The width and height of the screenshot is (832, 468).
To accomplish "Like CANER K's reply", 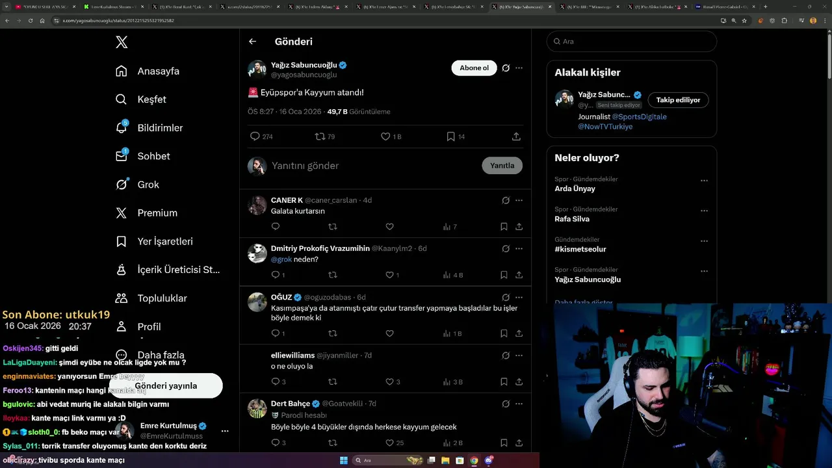I will pos(389,227).
